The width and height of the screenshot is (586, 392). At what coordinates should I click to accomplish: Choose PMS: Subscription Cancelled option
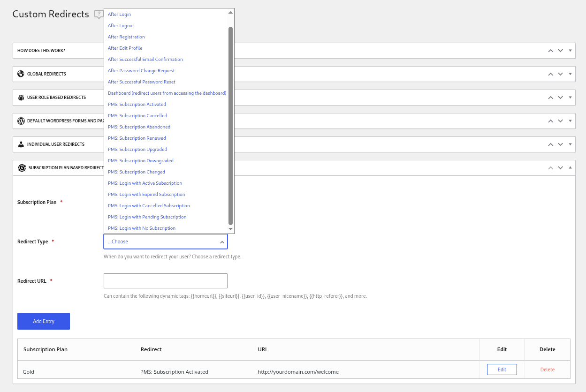137,115
